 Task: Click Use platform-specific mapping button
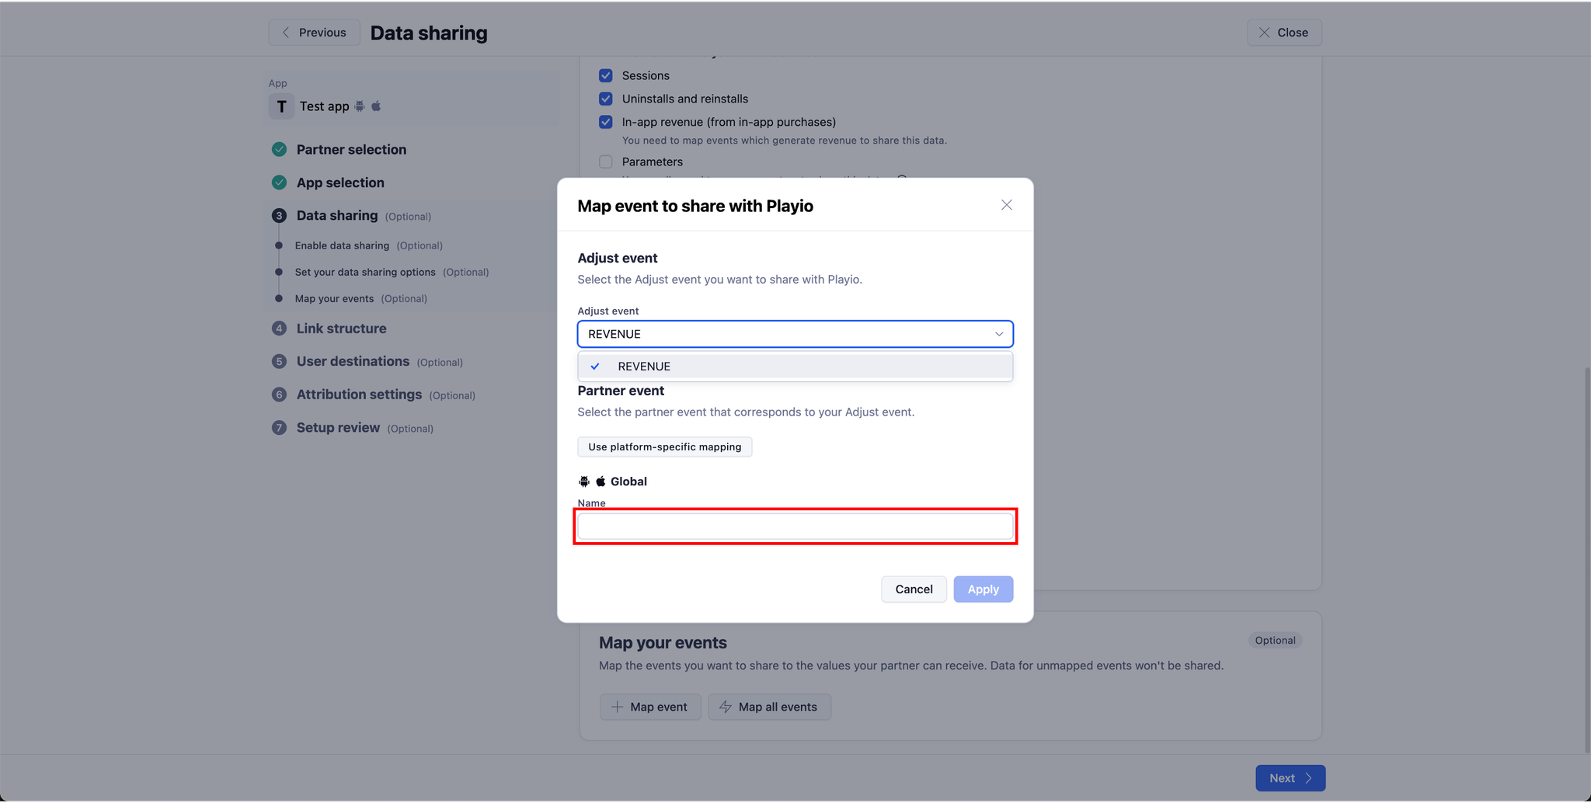pos(664,447)
